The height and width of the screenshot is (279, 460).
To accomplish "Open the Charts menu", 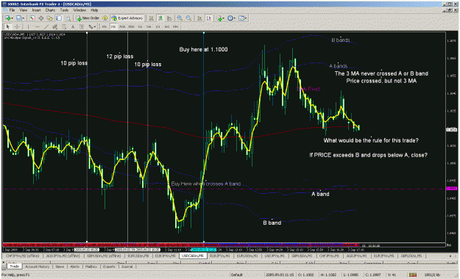I will (50, 10).
